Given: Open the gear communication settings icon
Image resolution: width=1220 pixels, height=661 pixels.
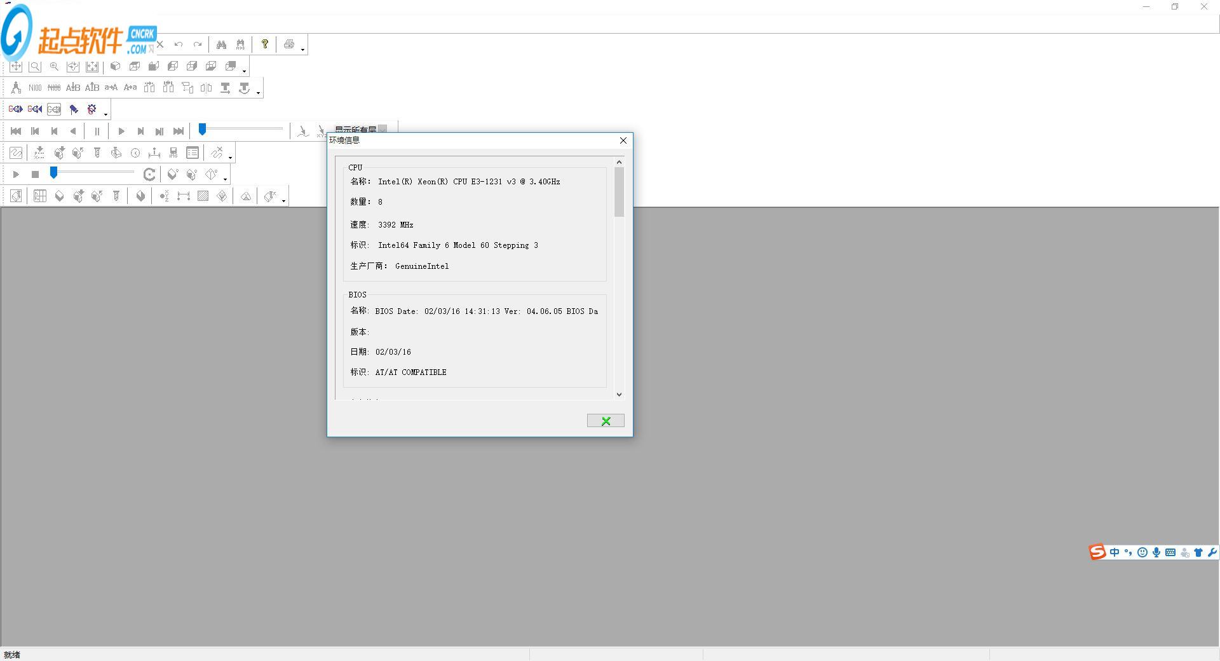Looking at the screenshot, I should pyautogui.click(x=92, y=109).
